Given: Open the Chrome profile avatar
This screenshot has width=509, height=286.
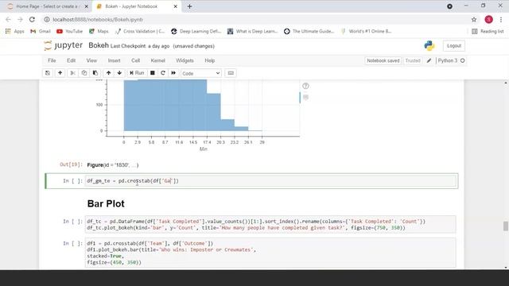Looking at the screenshot, I should 488,19.
